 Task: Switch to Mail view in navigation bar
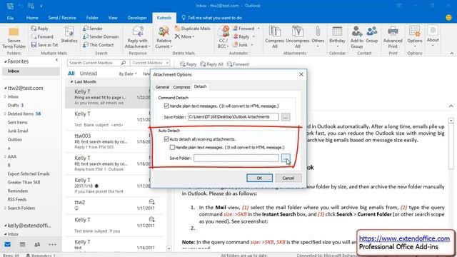point(8,244)
